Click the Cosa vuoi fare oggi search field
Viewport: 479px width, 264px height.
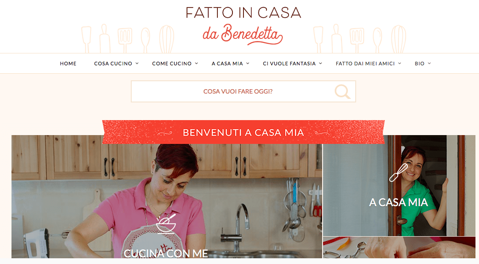coord(243,91)
